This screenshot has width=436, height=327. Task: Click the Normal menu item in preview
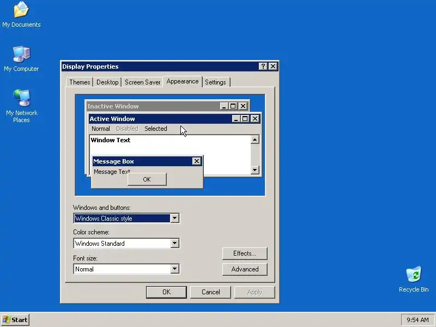point(101,129)
